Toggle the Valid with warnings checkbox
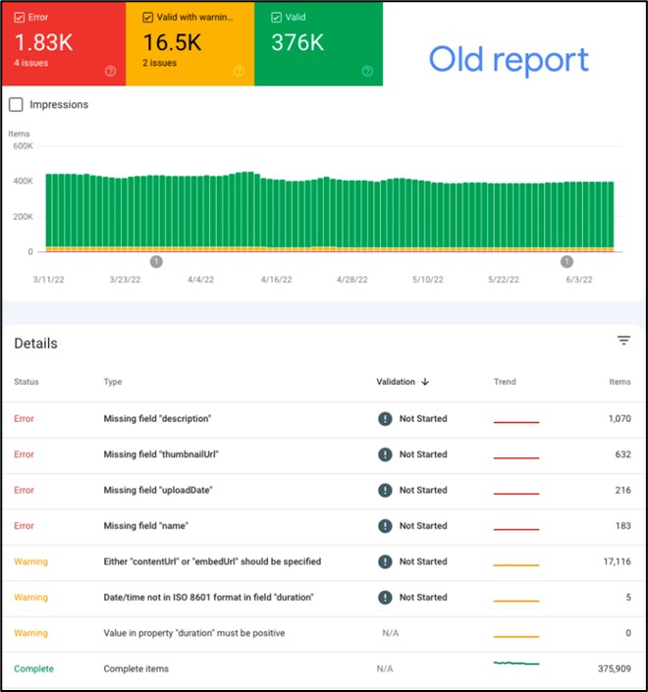This screenshot has height=692, width=648. click(147, 18)
